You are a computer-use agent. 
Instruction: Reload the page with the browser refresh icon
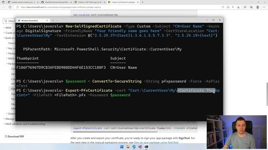[10, 7]
